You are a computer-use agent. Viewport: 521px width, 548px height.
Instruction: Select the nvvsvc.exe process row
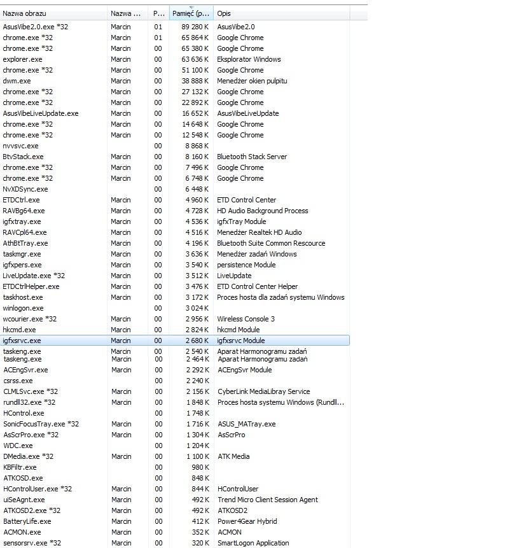(x=174, y=146)
